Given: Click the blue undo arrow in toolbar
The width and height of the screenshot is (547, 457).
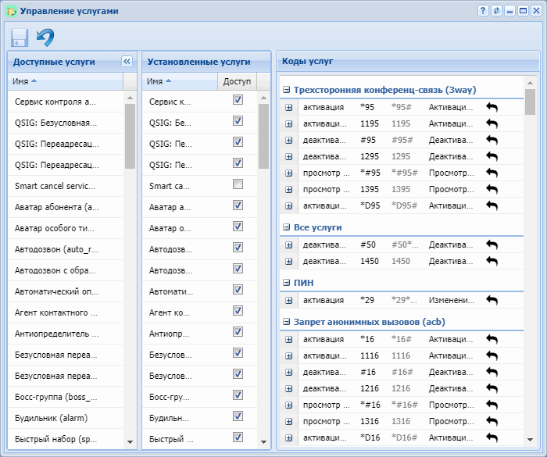Looking at the screenshot, I should (x=46, y=37).
